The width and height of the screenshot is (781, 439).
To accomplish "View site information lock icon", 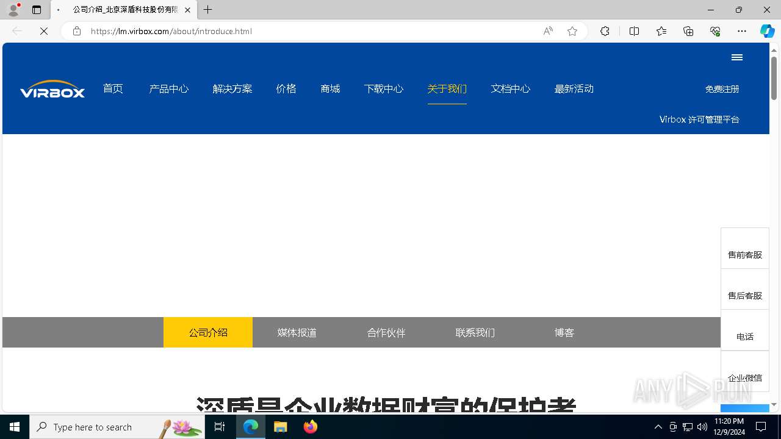I will [x=77, y=31].
